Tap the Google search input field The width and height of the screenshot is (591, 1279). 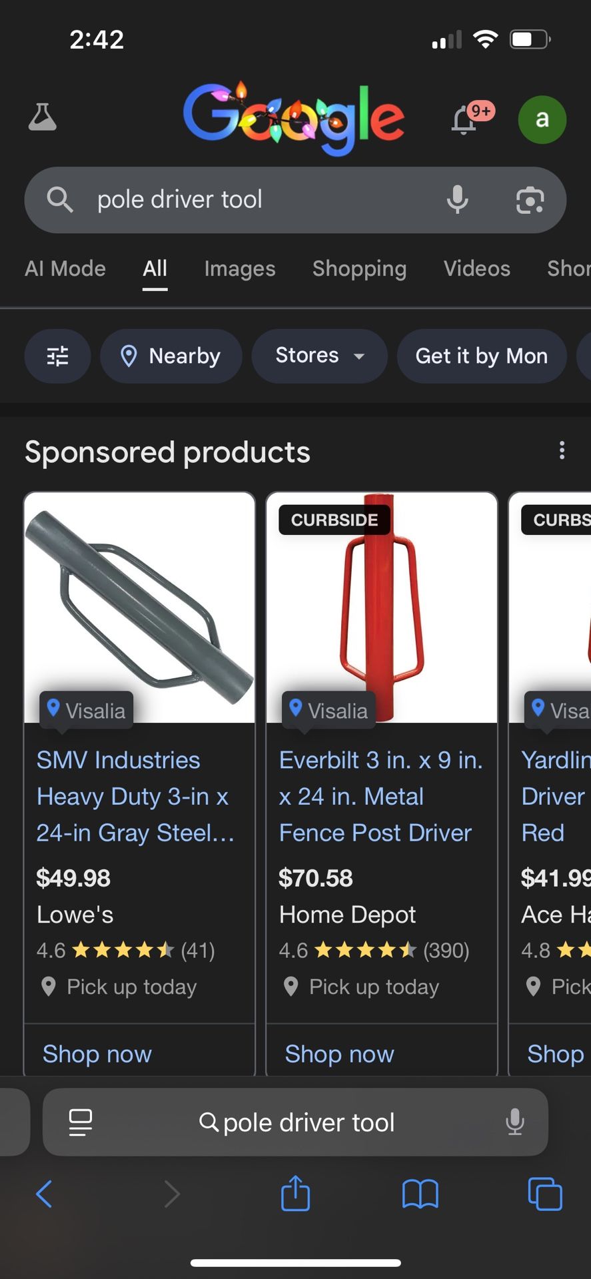point(267,200)
